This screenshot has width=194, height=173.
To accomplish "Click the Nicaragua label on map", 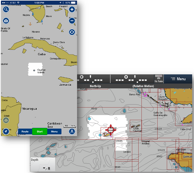I will (30, 109).
